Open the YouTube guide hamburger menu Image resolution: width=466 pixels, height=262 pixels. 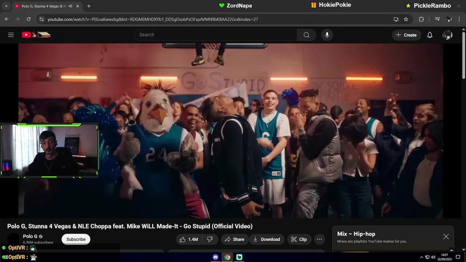(11, 35)
